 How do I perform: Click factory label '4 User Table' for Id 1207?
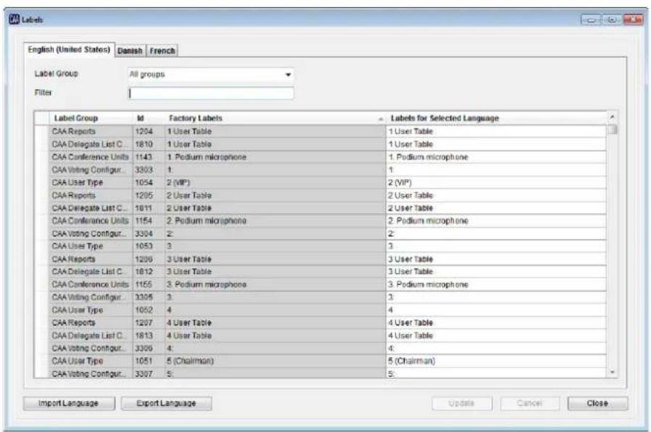click(275, 323)
